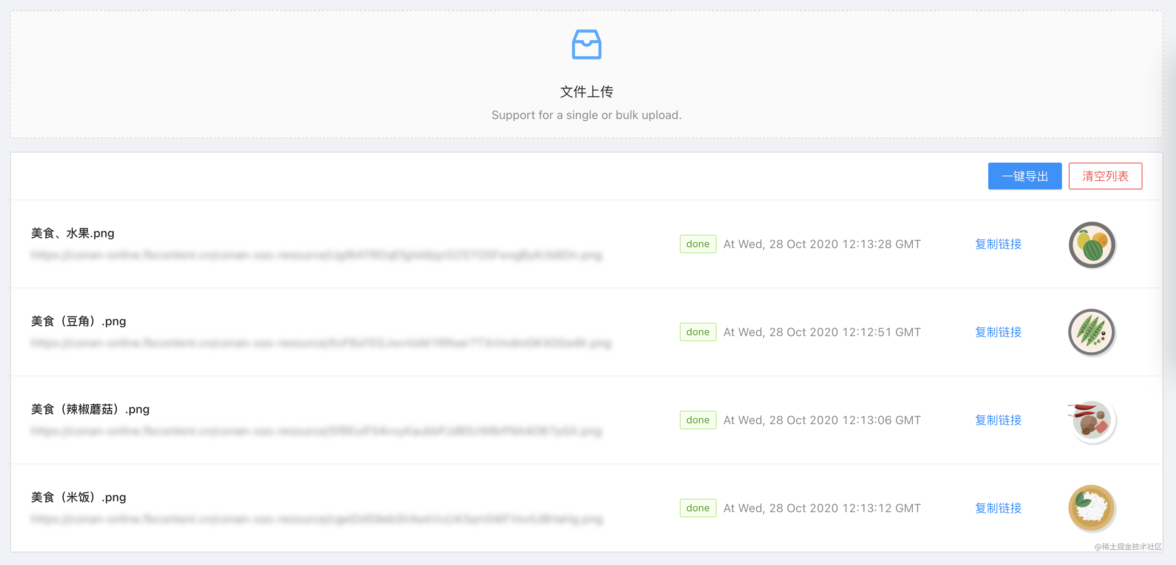This screenshot has width=1176, height=565.
Task: Click the file upload inbox icon
Action: click(587, 45)
